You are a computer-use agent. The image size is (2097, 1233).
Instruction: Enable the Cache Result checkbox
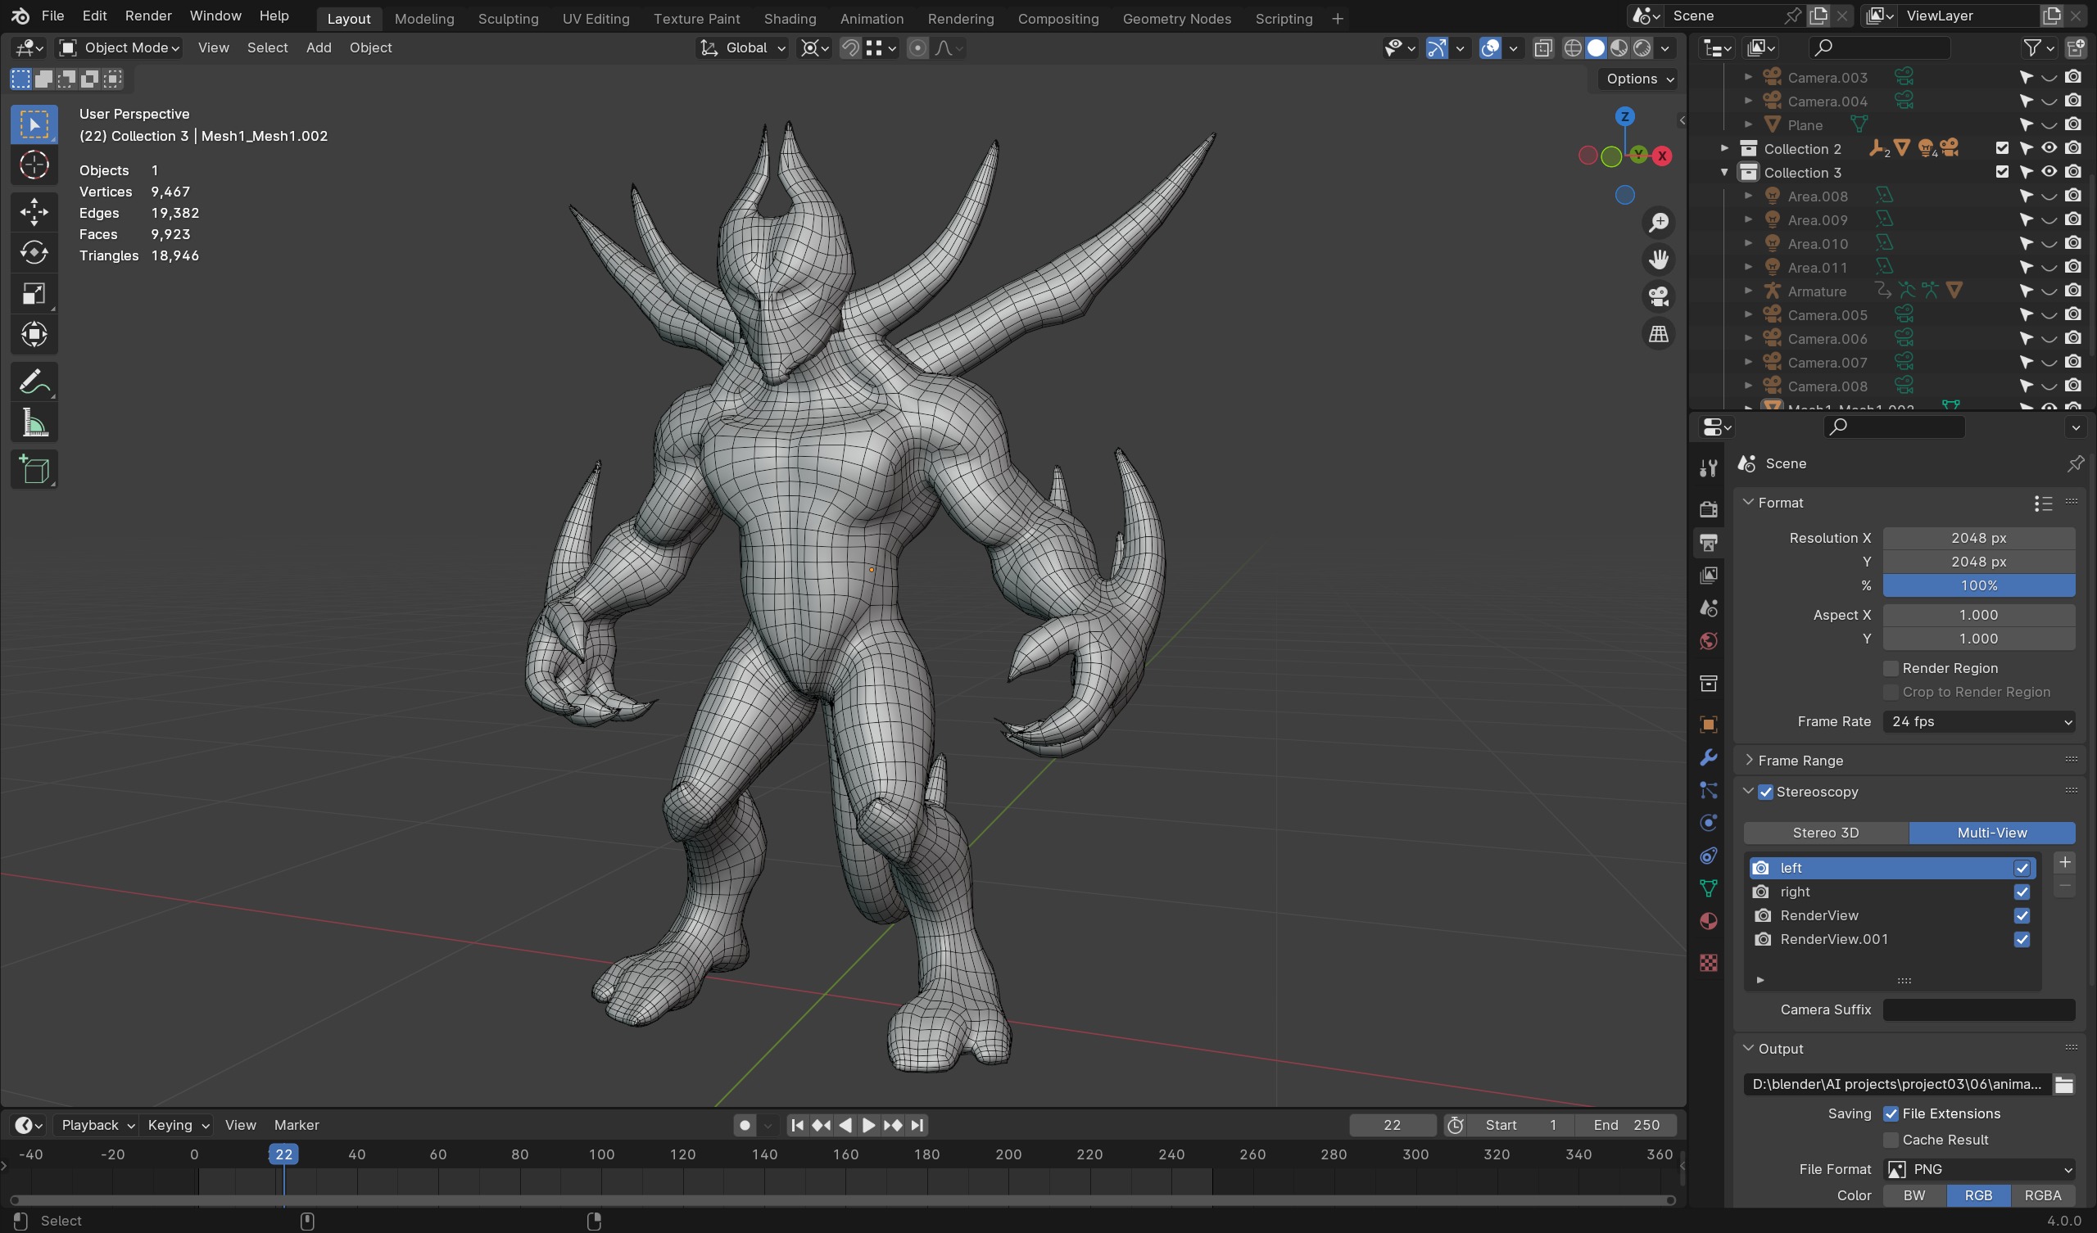pyautogui.click(x=1891, y=1140)
